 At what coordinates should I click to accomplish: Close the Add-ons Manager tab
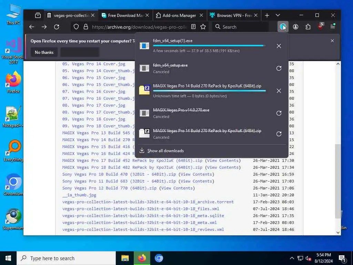(201, 15)
